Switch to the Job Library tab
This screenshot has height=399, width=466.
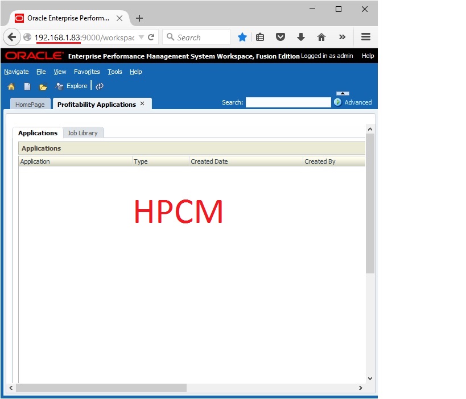click(83, 133)
